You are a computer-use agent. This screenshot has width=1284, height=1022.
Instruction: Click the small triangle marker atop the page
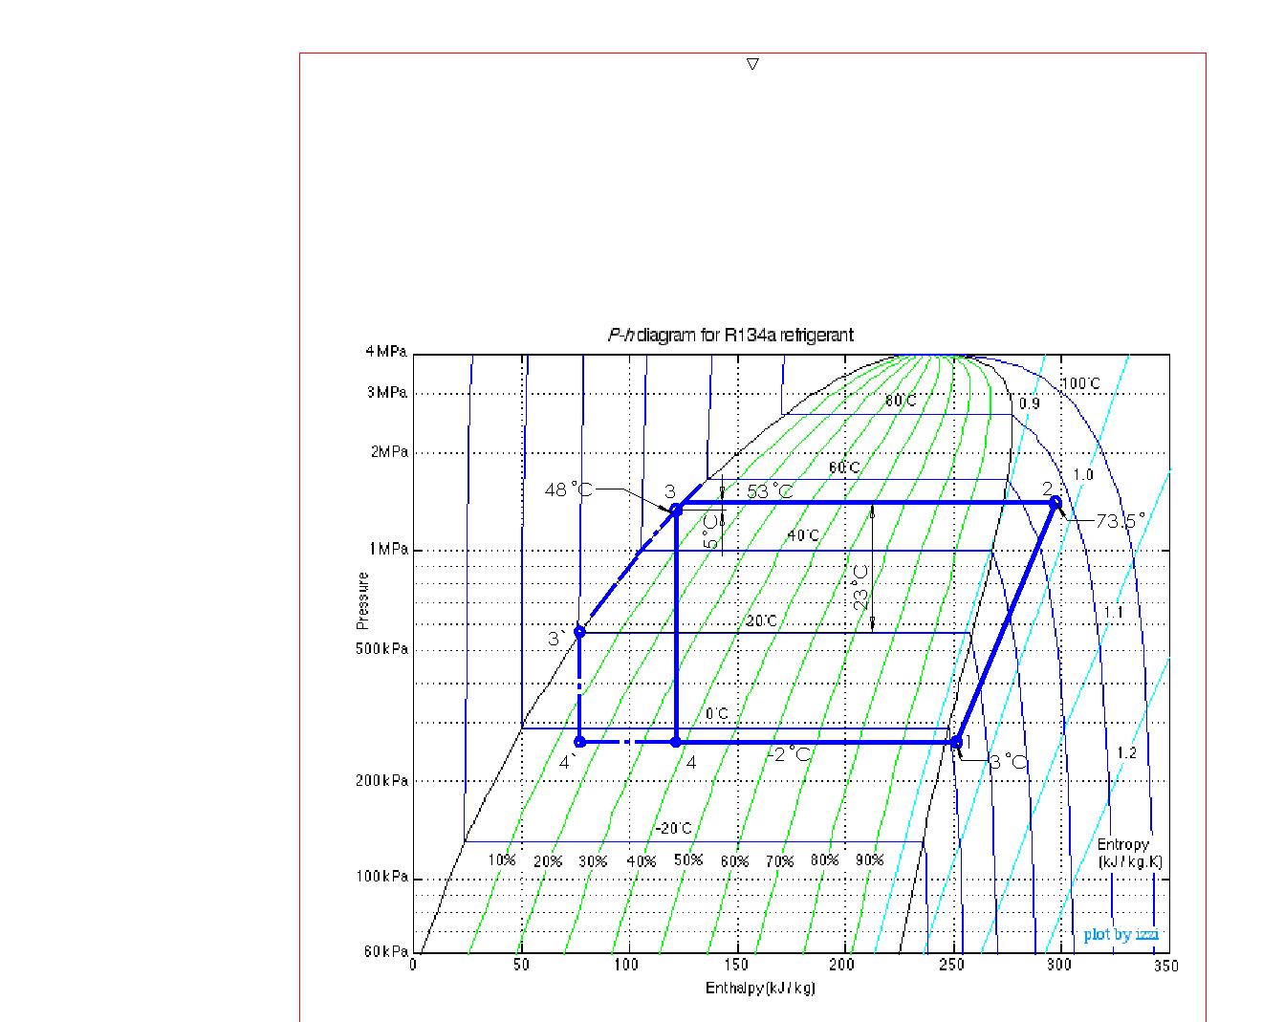point(752,64)
